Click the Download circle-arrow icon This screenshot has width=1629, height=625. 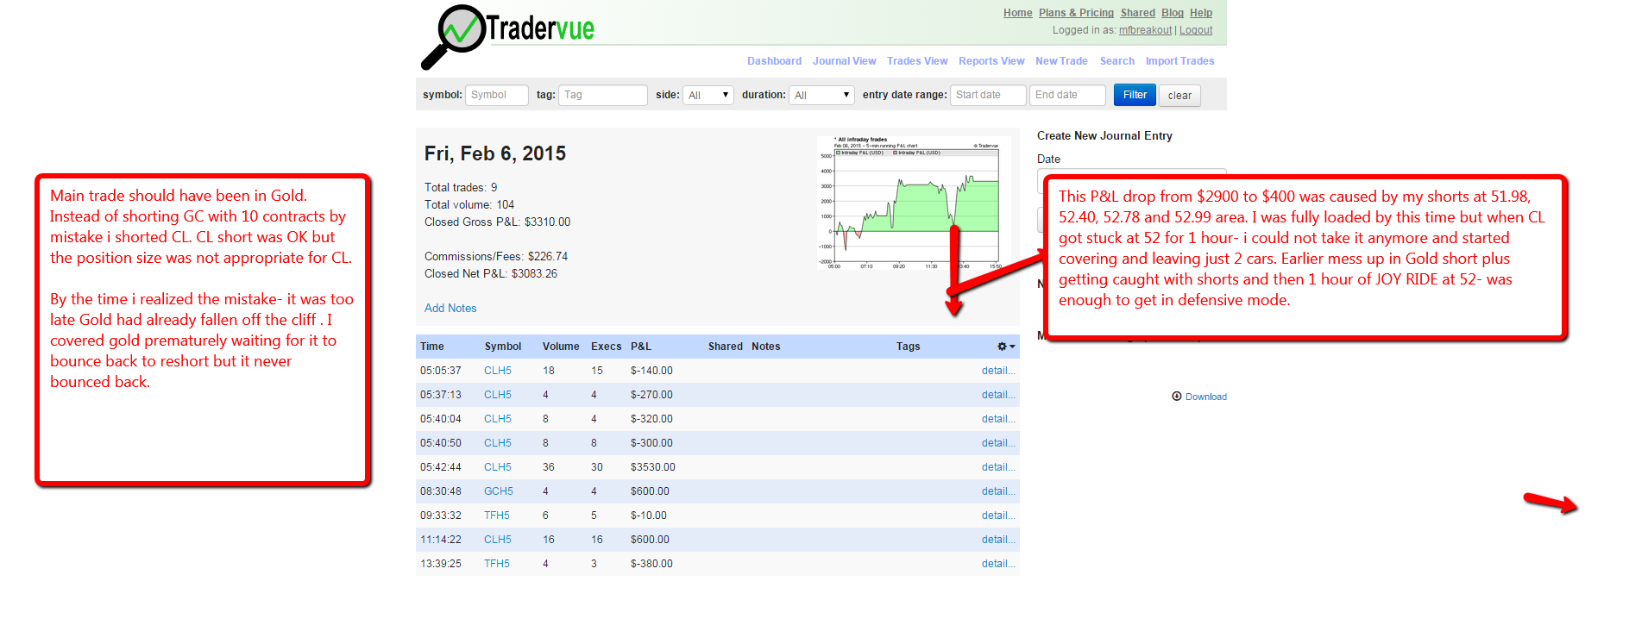[1176, 397]
